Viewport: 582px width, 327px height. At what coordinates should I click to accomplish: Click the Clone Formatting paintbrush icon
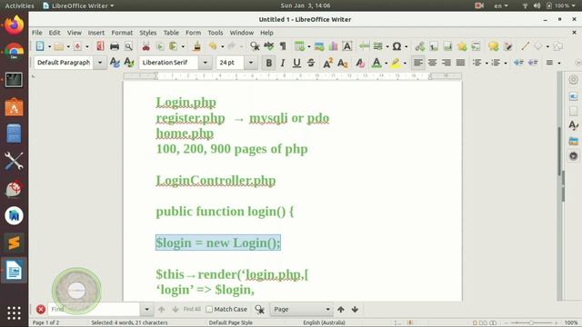(197, 46)
